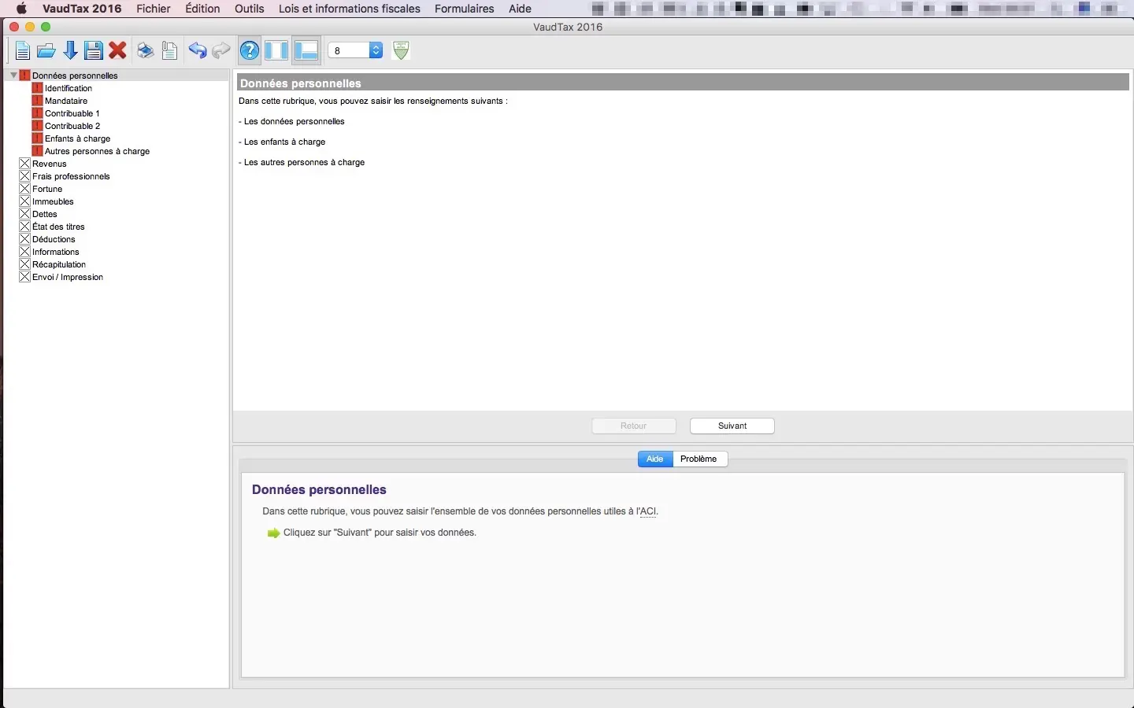Open Lois et informations fiscales menu
Image resolution: width=1134 pixels, height=708 pixels.
pyautogui.click(x=350, y=9)
